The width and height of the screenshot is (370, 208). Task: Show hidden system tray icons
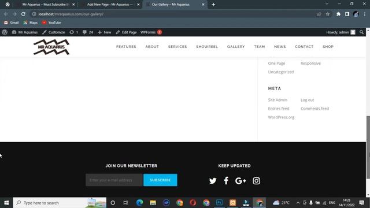tap(298, 203)
